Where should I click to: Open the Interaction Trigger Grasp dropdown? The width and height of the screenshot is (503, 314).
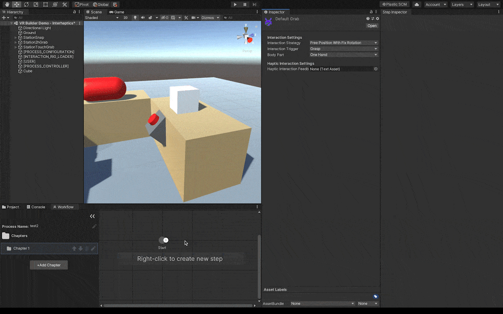tap(343, 49)
